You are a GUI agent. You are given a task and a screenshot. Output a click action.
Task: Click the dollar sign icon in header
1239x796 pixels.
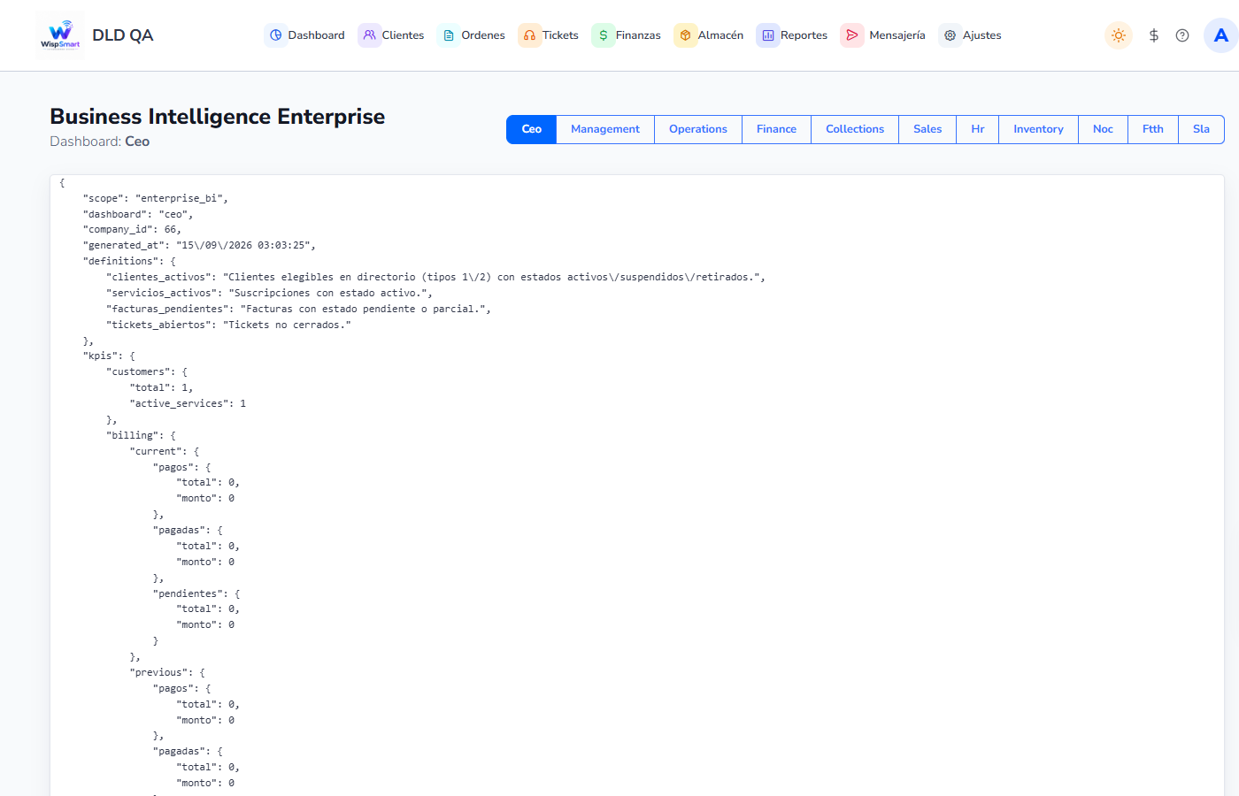click(x=1154, y=35)
